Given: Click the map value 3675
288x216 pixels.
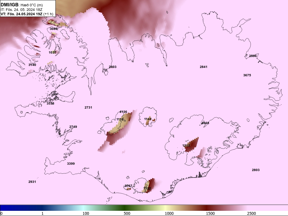Looking at the screenshot, I should (x=247, y=75).
